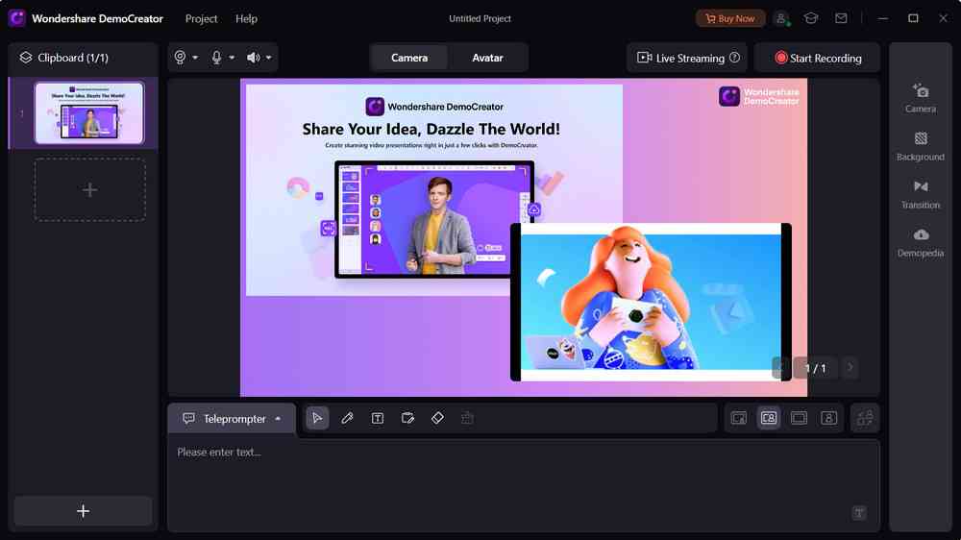Click the swap layout icon at toolbar end
Viewport: 961px width, 540px height.
(x=865, y=418)
